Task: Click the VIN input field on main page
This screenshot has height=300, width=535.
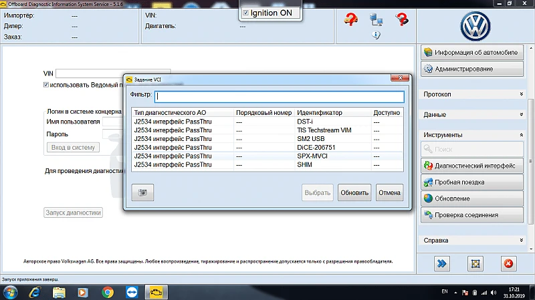Action: (112, 73)
